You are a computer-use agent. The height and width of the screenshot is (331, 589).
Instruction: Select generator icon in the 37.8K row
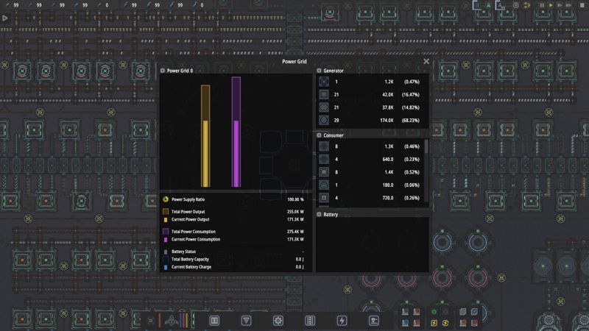coord(324,107)
